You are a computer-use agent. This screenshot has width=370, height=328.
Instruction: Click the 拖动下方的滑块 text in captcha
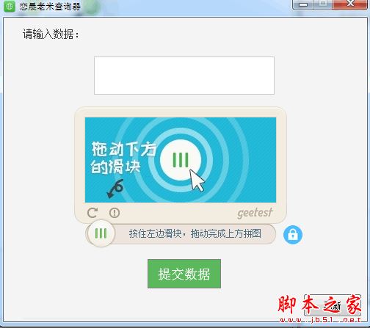tap(123, 158)
